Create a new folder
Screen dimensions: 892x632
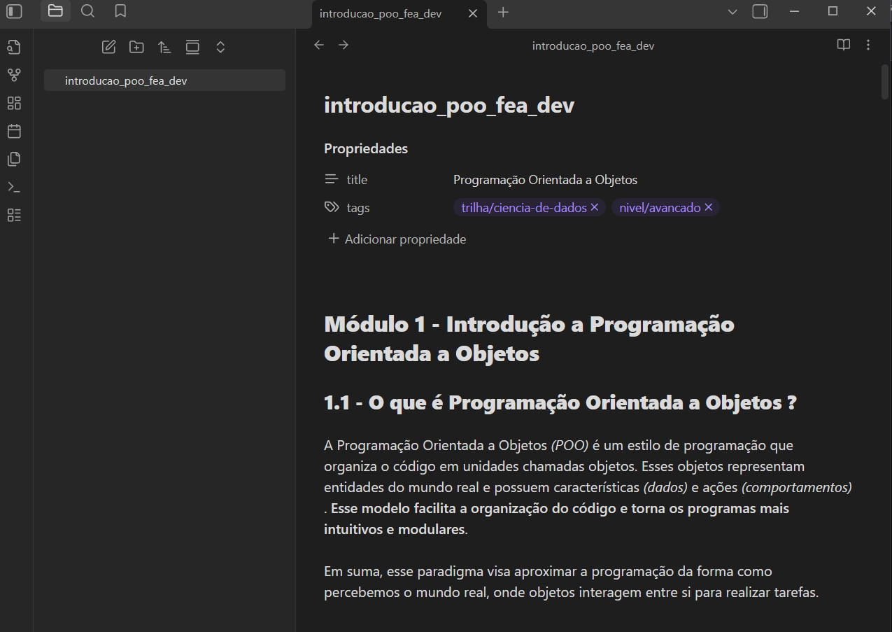tap(136, 47)
